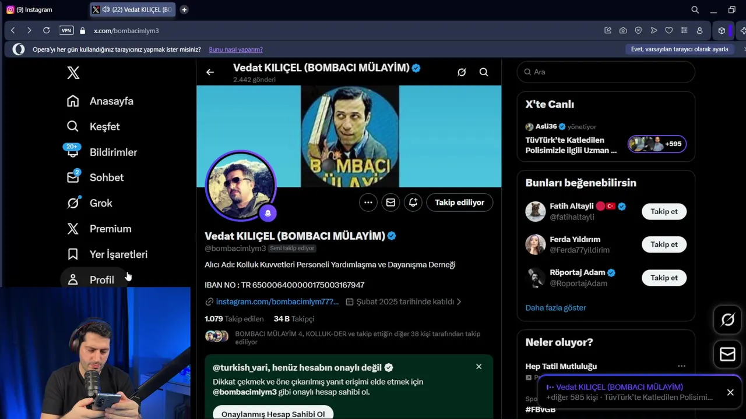Open Keşfet search page
The width and height of the screenshot is (746, 419).
pyautogui.click(x=93, y=126)
